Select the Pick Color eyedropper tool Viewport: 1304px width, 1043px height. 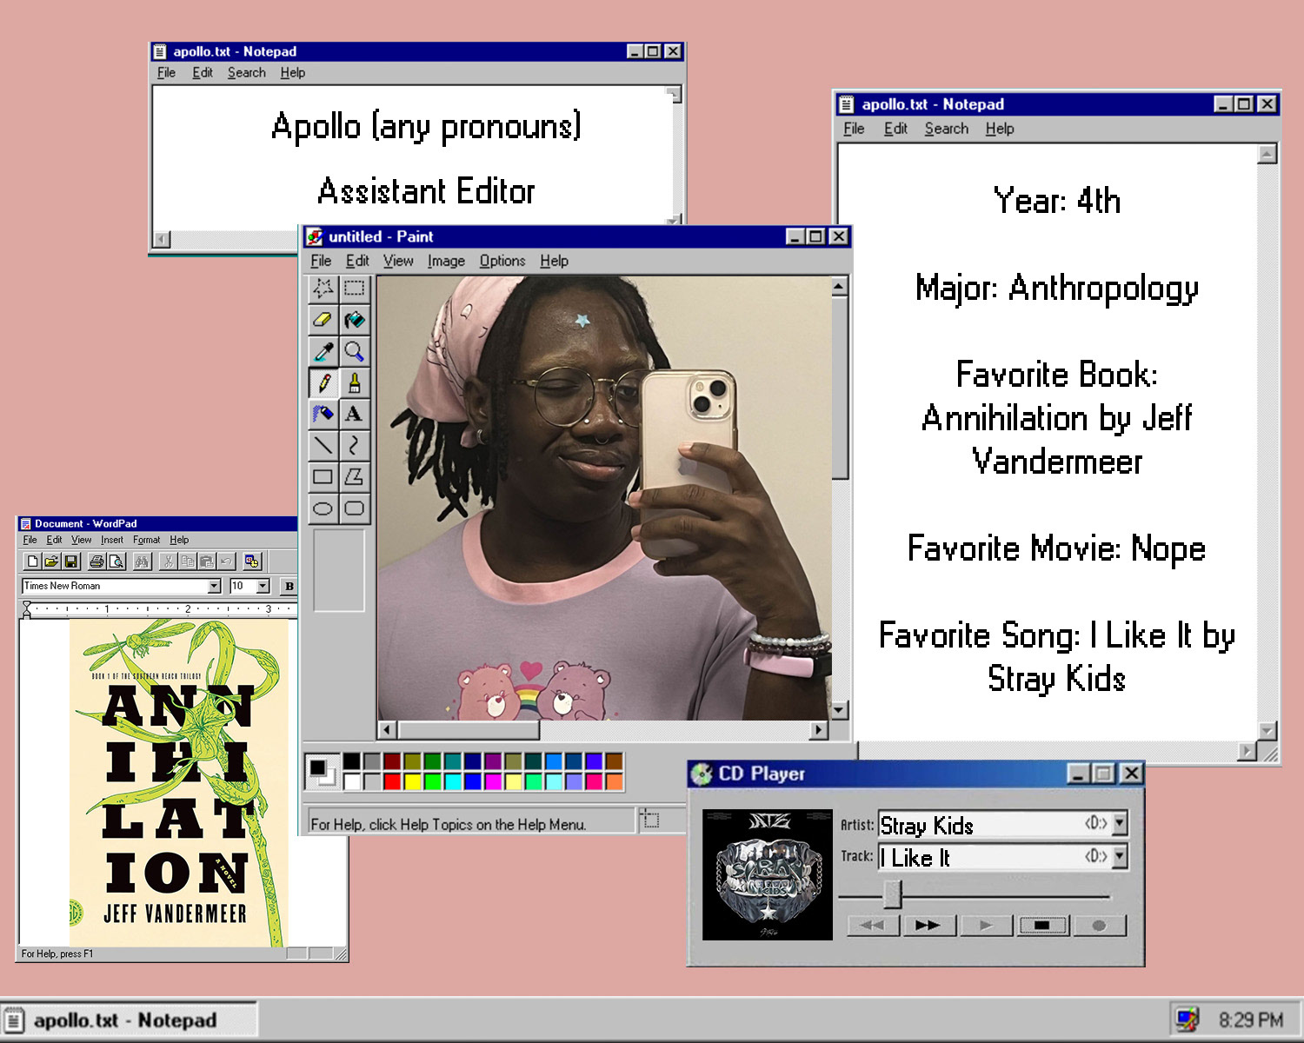[x=323, y=351]
